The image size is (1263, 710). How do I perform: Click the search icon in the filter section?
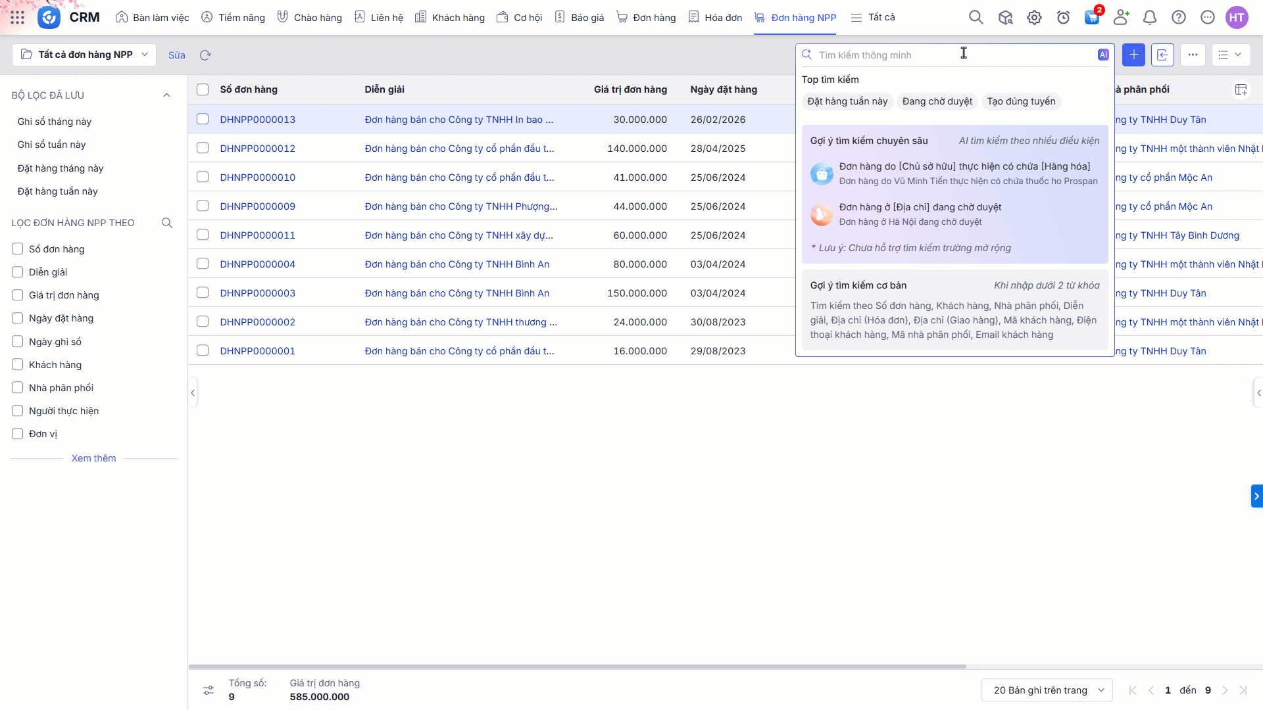pos(167,223)
